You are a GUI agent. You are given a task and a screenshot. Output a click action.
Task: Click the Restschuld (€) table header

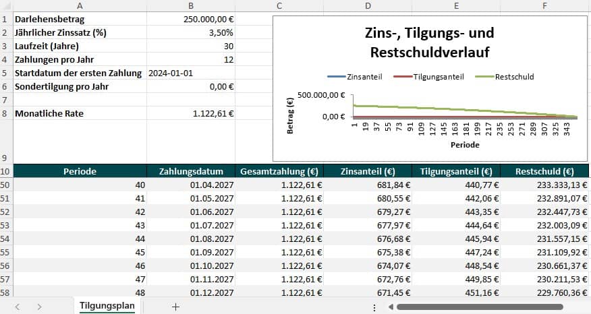click(544, 171)
